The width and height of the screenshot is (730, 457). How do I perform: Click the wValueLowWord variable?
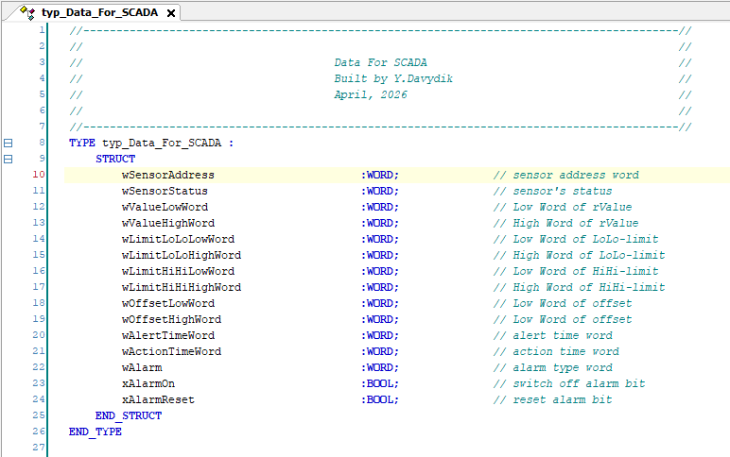[165, 207]
